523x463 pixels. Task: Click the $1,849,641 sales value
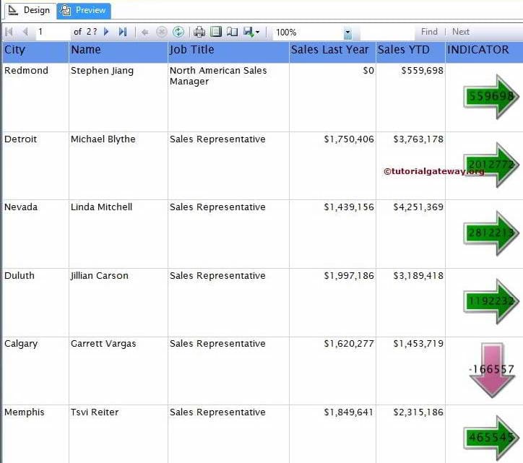tap(349, 412)
